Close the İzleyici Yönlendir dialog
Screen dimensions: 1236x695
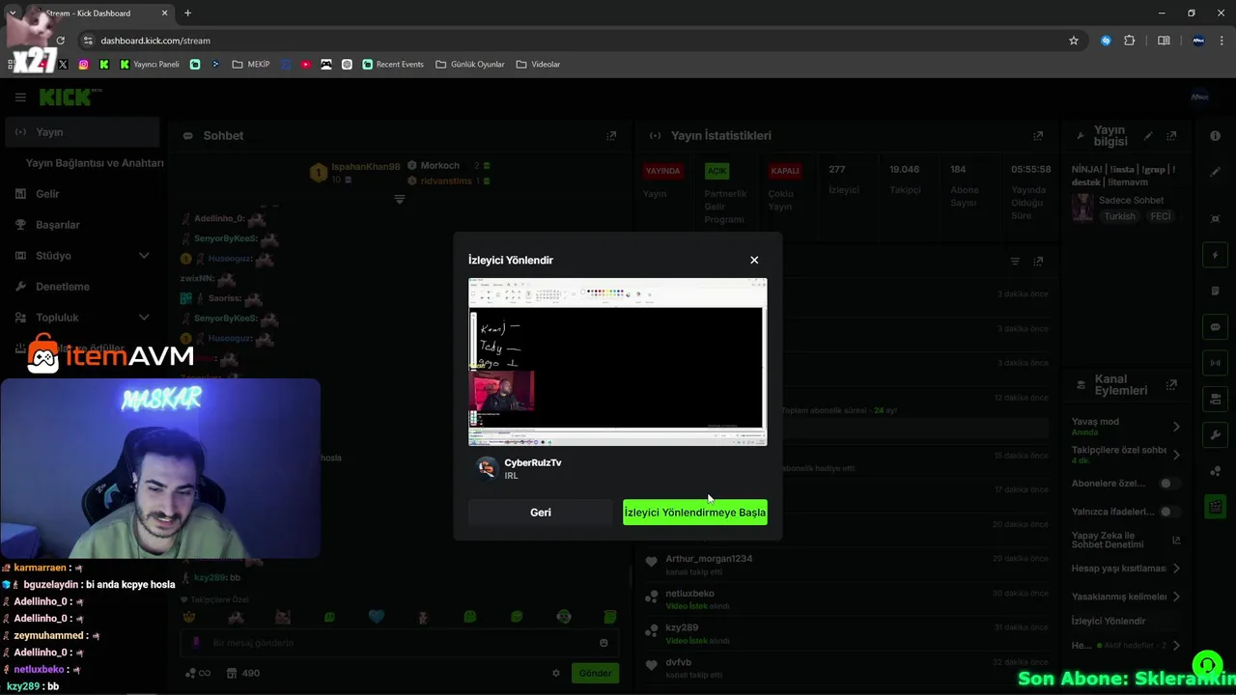pos(754,260)
